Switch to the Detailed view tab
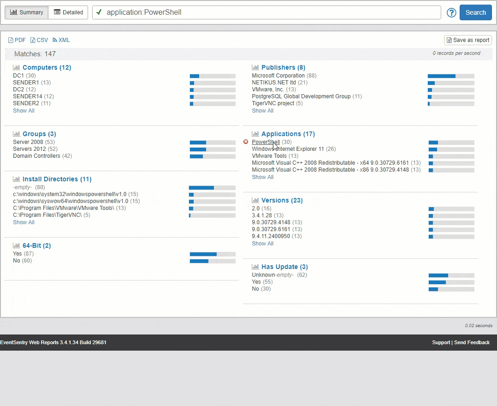 point(68,12)
